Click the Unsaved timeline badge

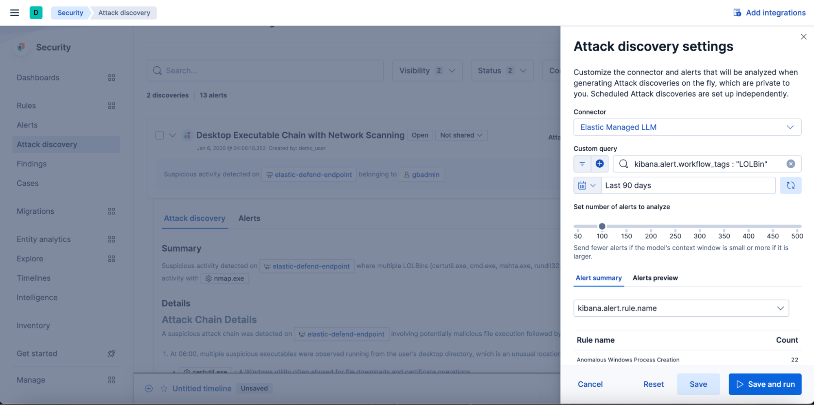[x=254, y=388]
